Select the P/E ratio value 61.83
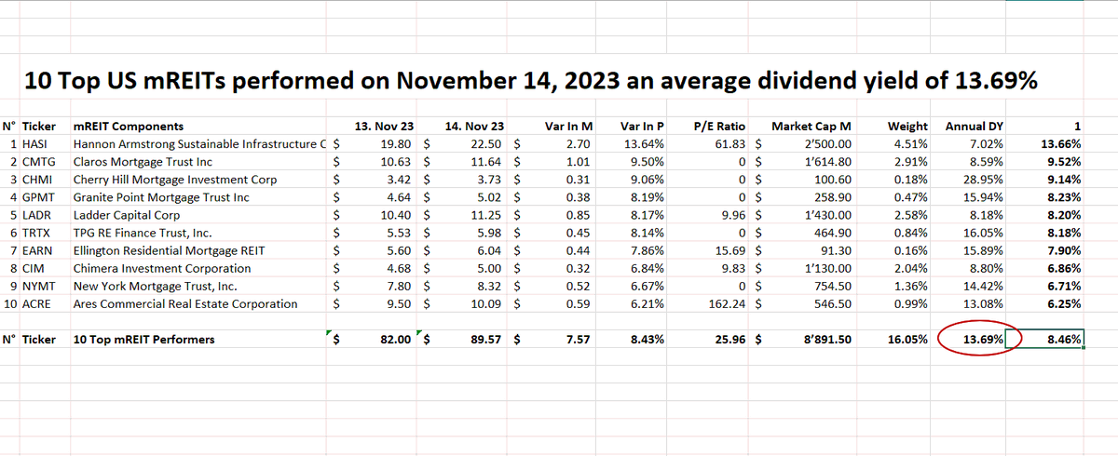1118x456 pixels. click(x=731, y=144)
